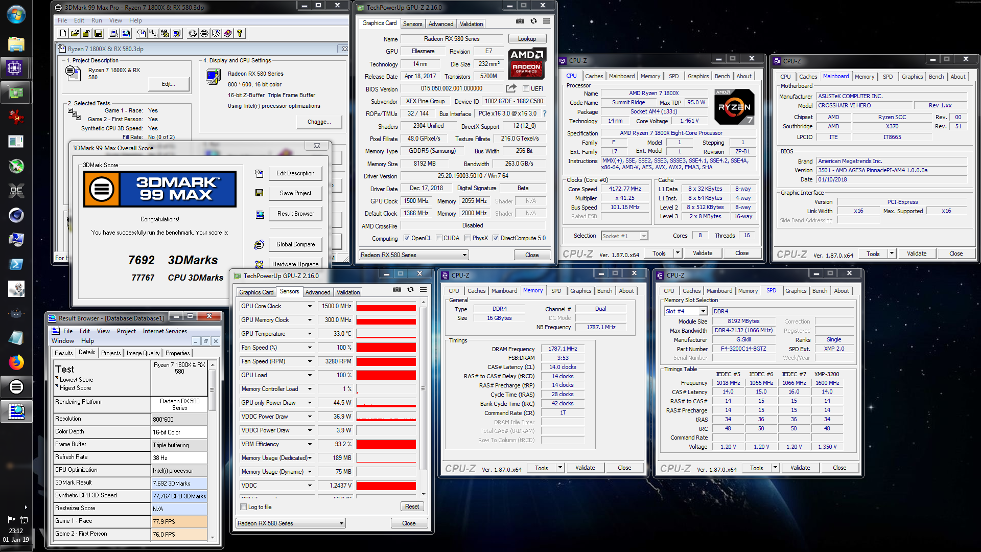Click display settings monitor icon in 3DMark toolbar

click(177, 33)
